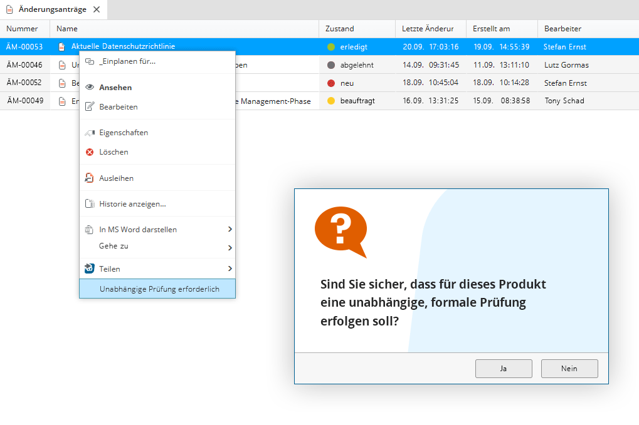Click the Historie anzeigen icon
The image size is (639, 425).
[89, 204]
